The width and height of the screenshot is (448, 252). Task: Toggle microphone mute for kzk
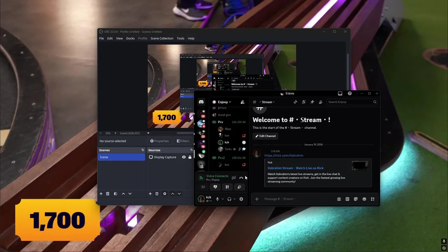pyautogui.click(x=217, y=199)
